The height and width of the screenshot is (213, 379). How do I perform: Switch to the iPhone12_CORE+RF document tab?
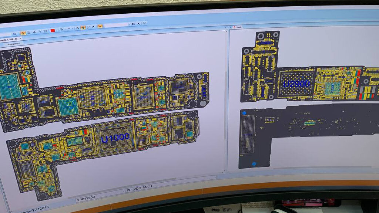click(9, 39)
